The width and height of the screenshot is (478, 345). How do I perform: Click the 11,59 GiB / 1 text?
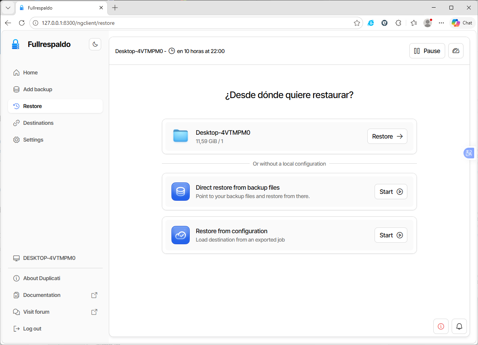click(210, 141)
